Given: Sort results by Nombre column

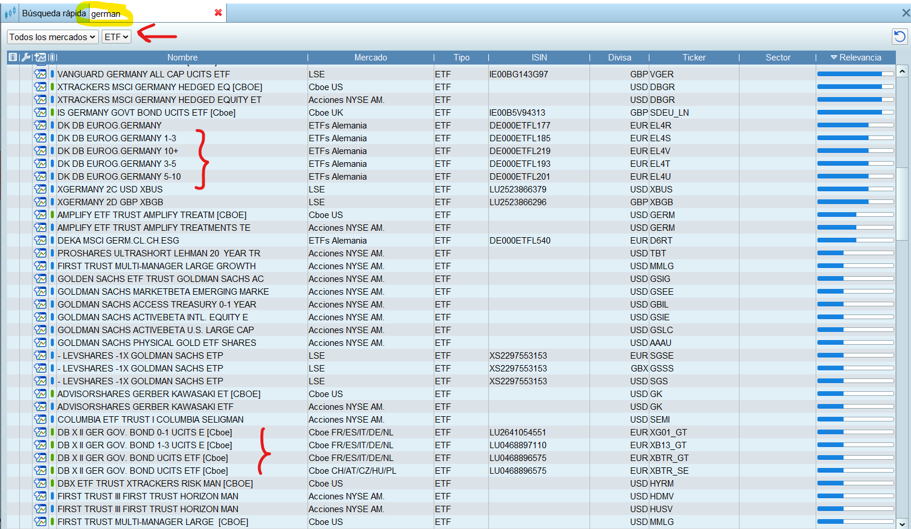Looking at the screenshot, I should click(x=183, y=57).
